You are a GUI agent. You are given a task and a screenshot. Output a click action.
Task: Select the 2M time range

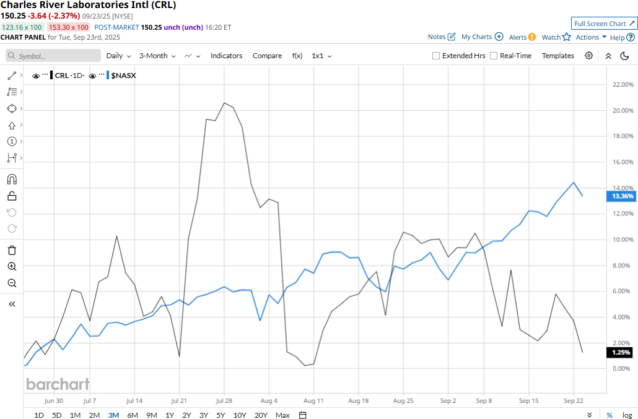click(x=94, y=415)
